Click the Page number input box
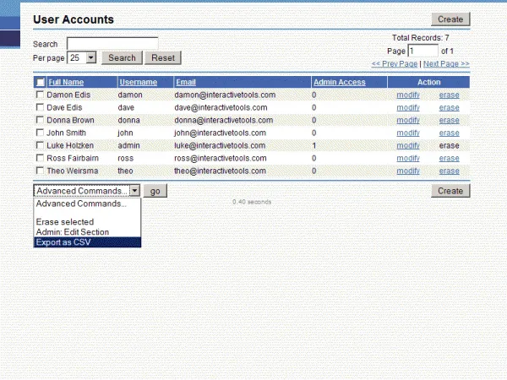The height and width of the screenshot is (380, 507). click(x=422, y=51)
